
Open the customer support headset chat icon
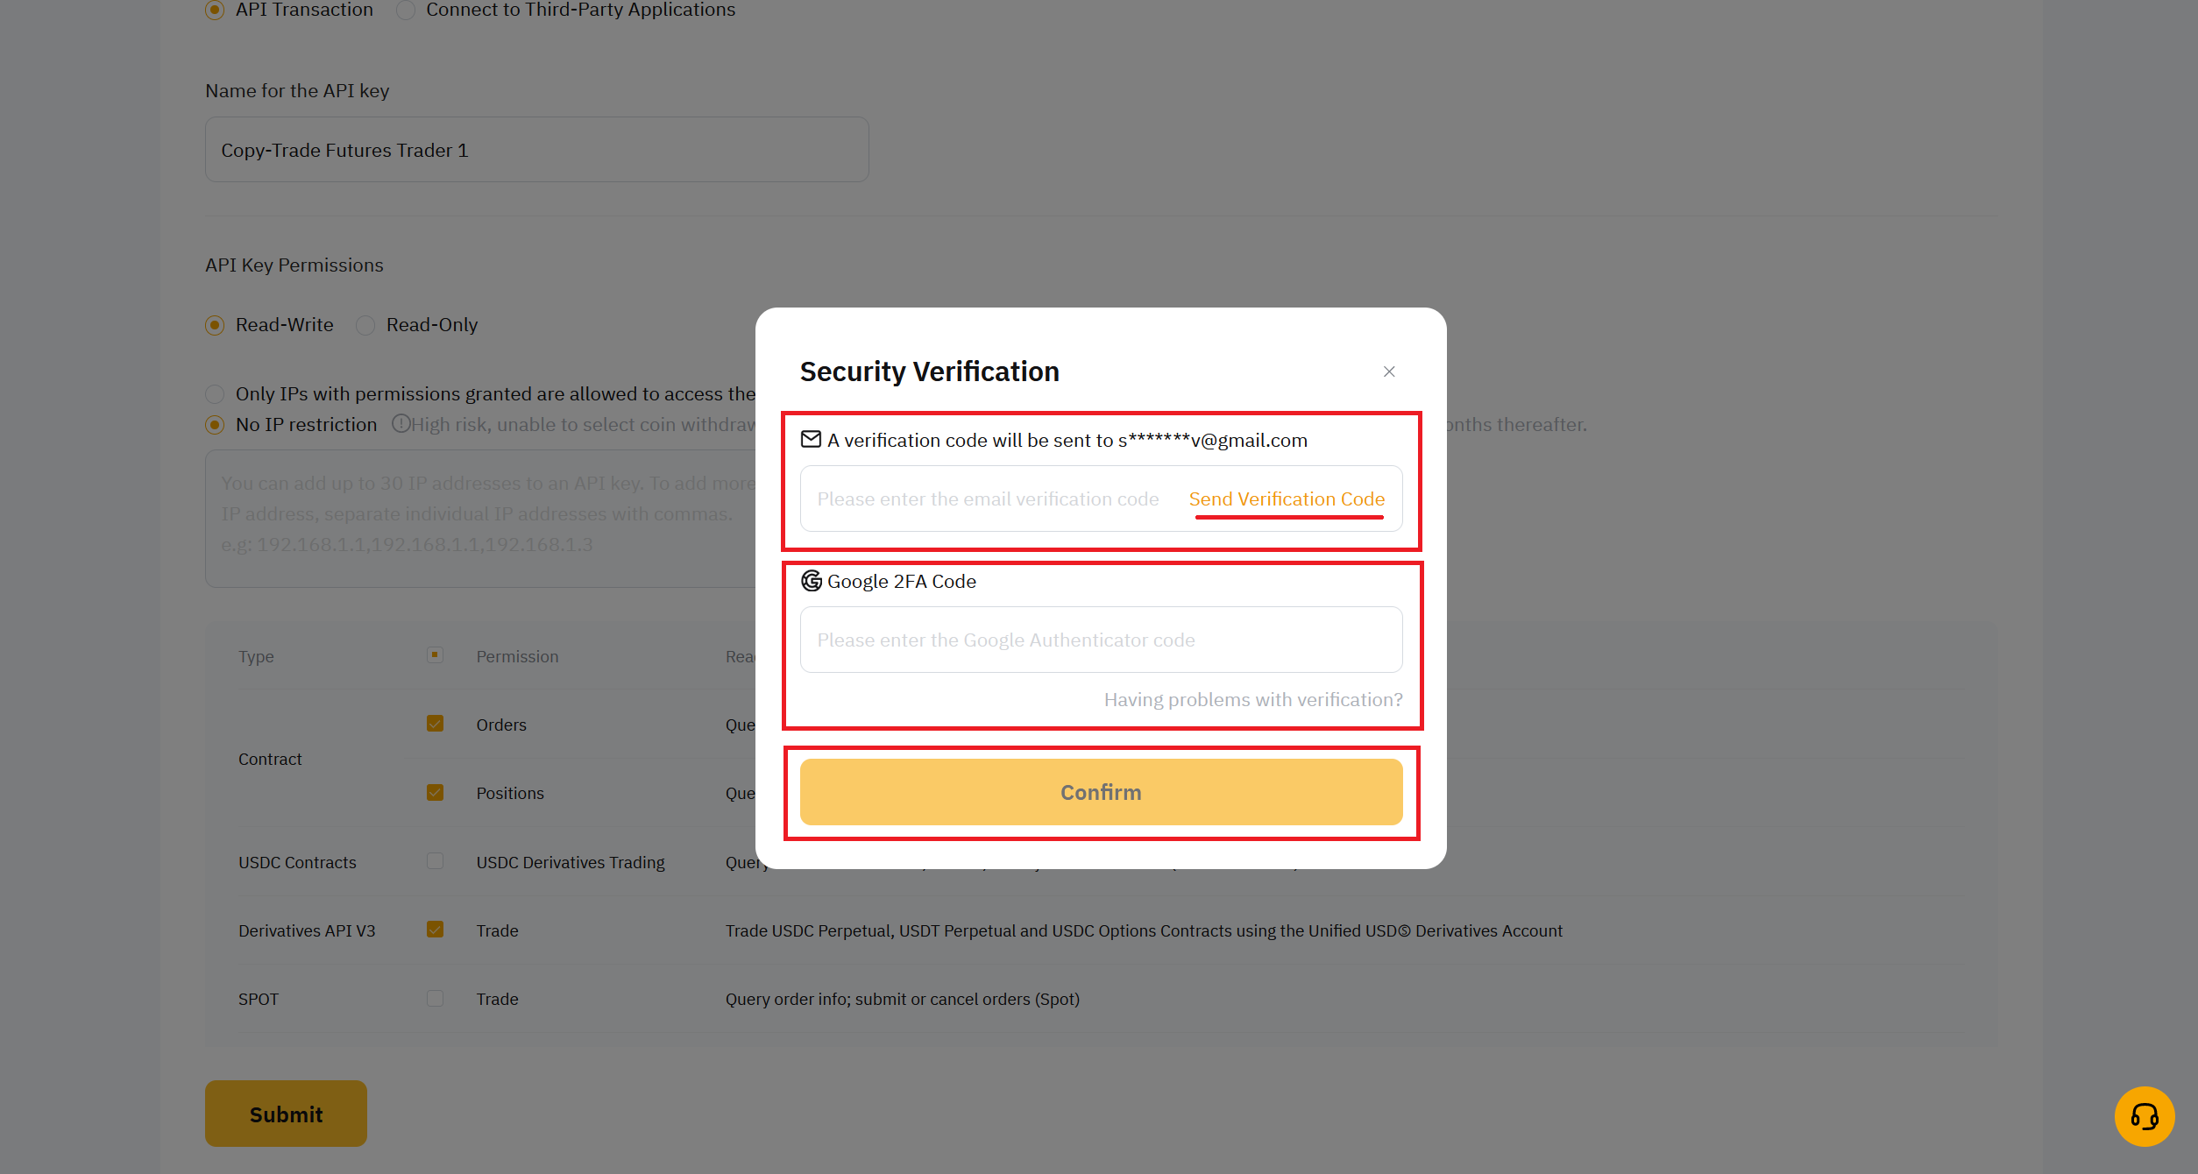(2145, 1116)
